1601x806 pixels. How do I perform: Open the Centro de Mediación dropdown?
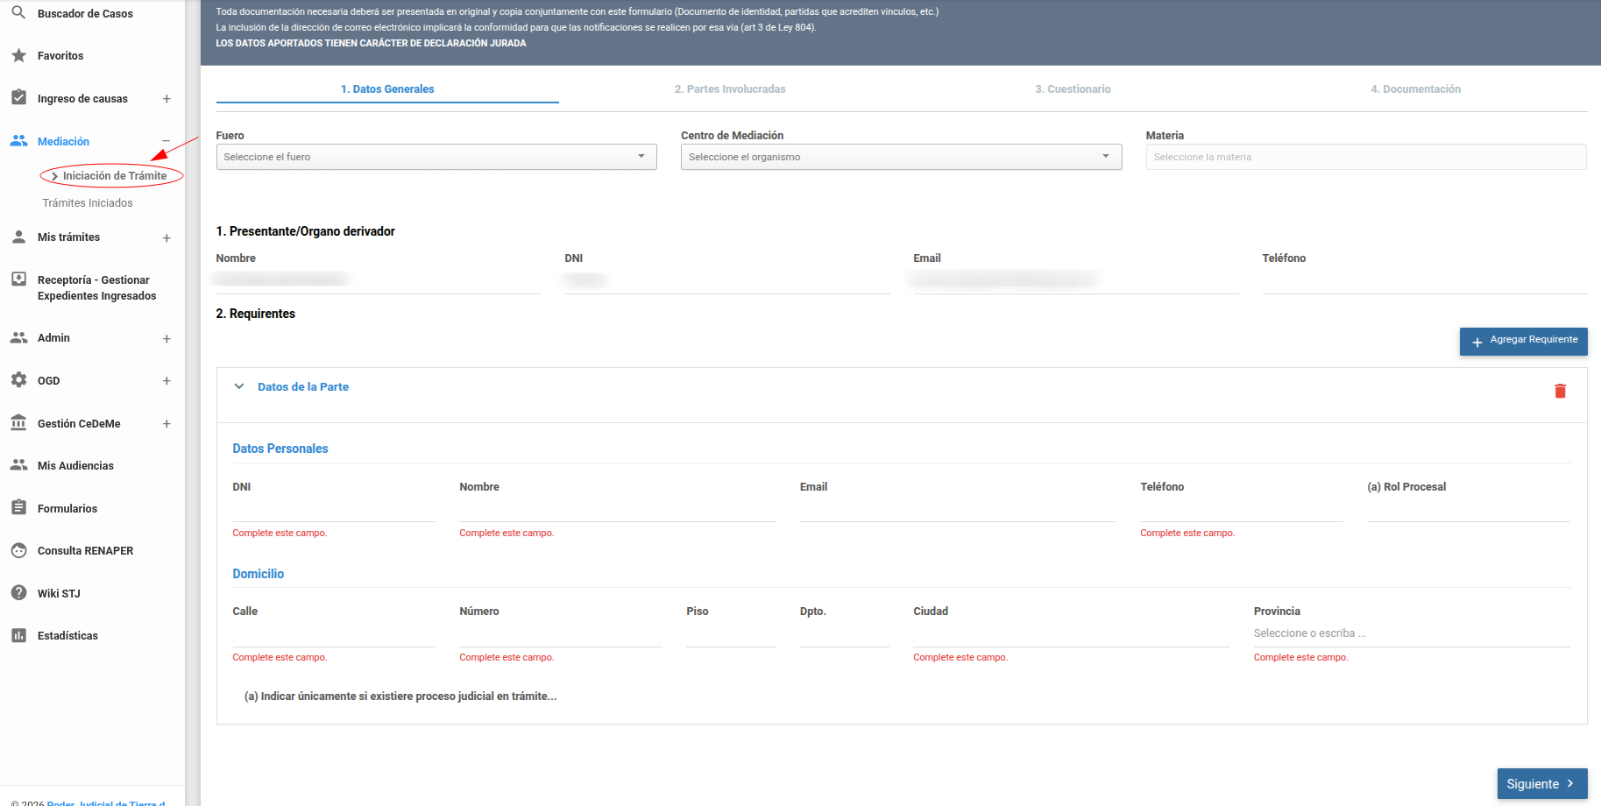pyautogui.click(x=901, y=157)
